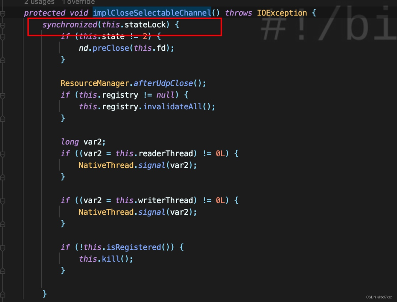Fold the if (this.registry != null) block
This screenshot has height=302, width=397.
tap(3, 95)
